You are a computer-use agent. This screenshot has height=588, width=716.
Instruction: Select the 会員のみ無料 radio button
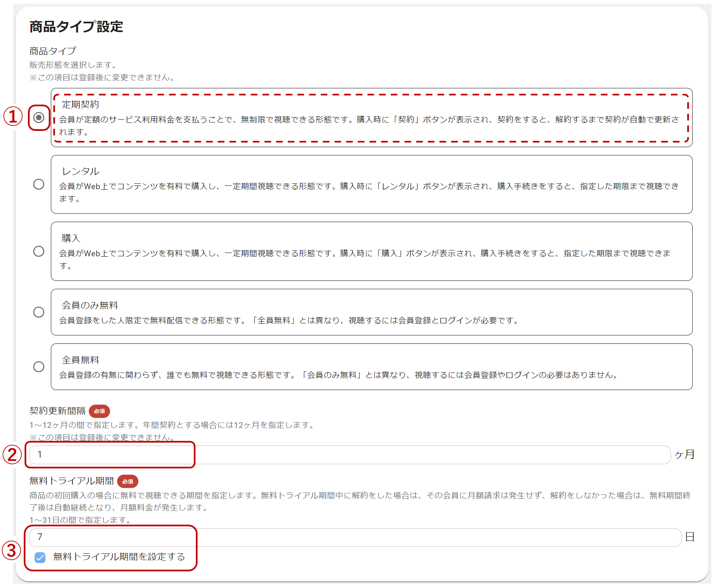pos(39,312)
